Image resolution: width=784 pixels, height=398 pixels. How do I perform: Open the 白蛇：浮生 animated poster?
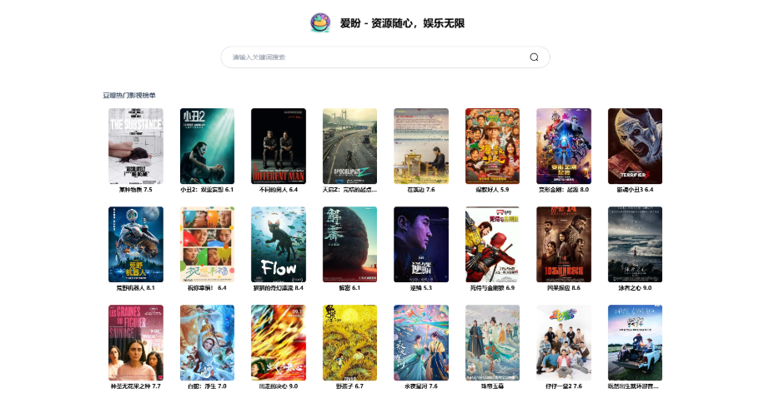click(207, 343)
